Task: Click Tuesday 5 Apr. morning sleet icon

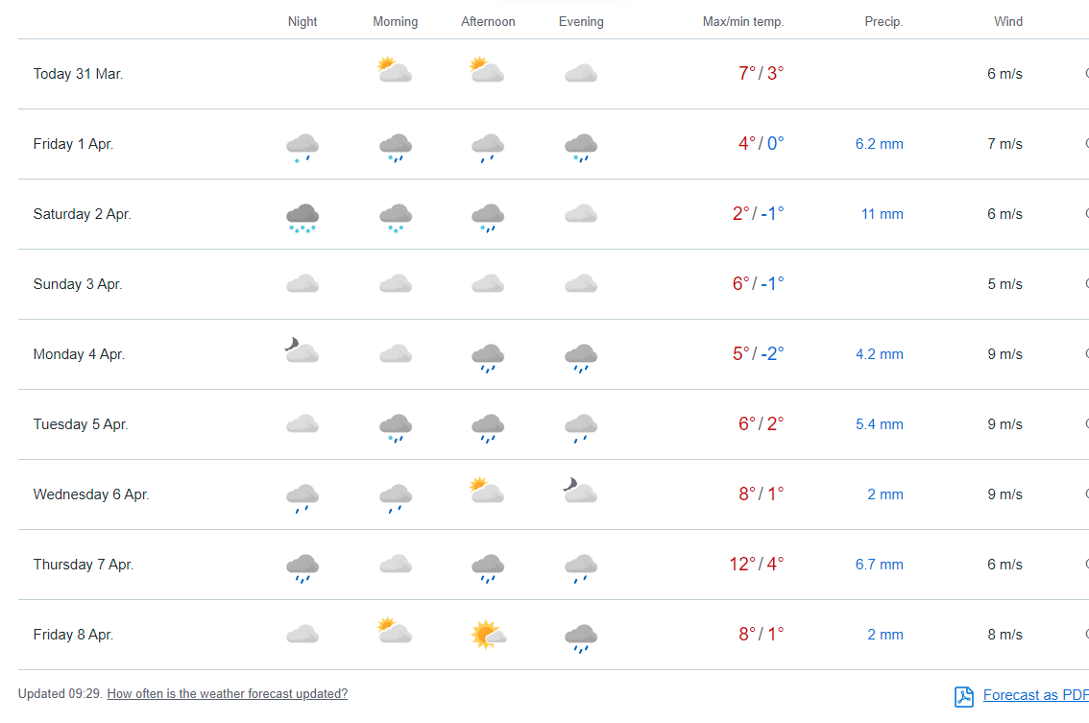Action: click(396, 427)
